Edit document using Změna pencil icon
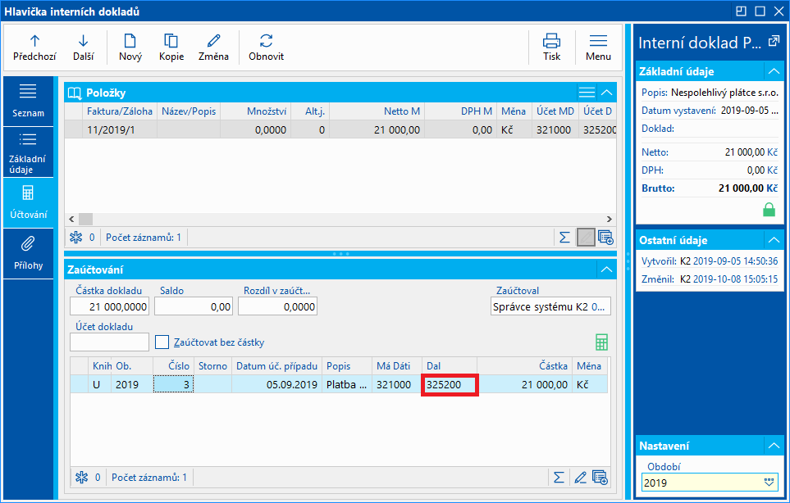Viewport: 790px width, 503px height. point(213,48)
